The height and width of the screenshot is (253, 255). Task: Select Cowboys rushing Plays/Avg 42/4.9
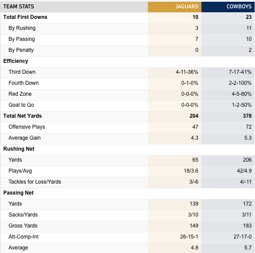click(x=244, y=171)
